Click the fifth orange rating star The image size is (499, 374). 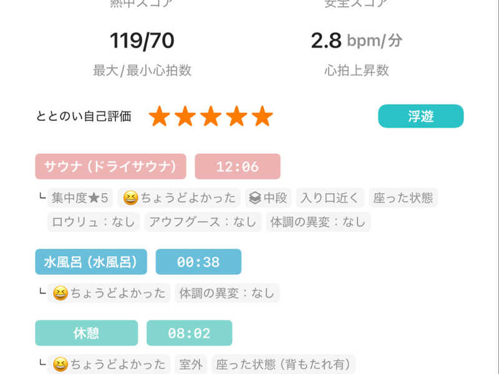(x=262, y=116)
